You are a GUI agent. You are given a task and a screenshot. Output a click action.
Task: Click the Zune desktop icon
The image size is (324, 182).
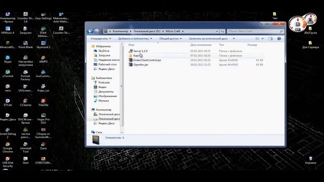click(x=43, y=146)
